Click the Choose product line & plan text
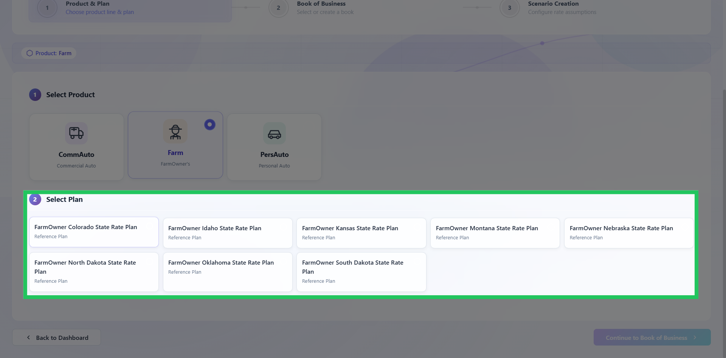Screen dimensions: 726x358 (x=100, y=12)
